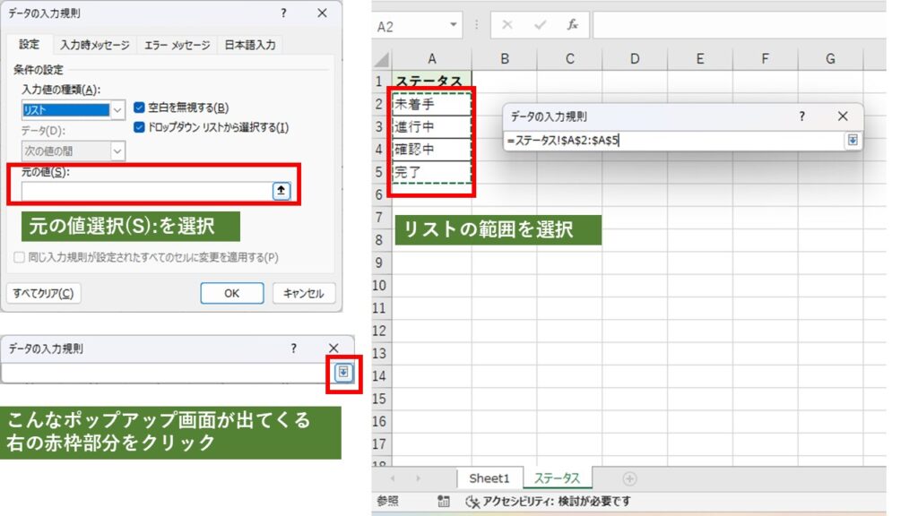
Task: Open the データ 次の値の間 dropdown
Action: pos(117,151)
